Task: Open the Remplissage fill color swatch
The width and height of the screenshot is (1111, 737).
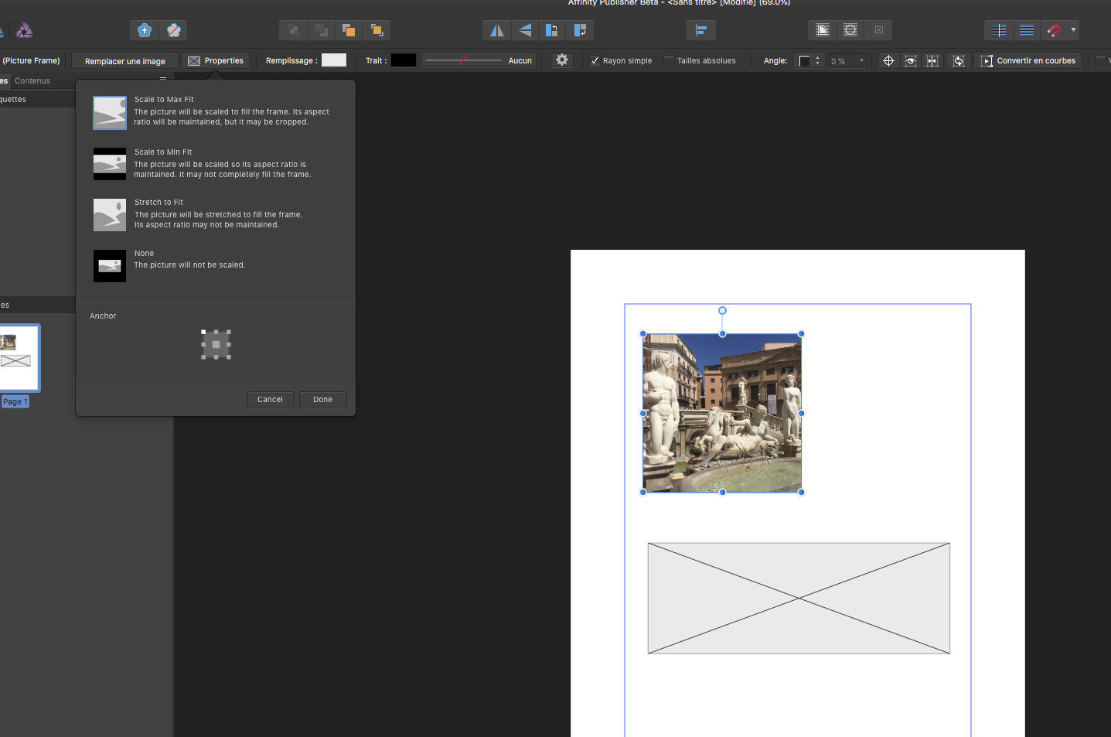Action: click(334, 60)
